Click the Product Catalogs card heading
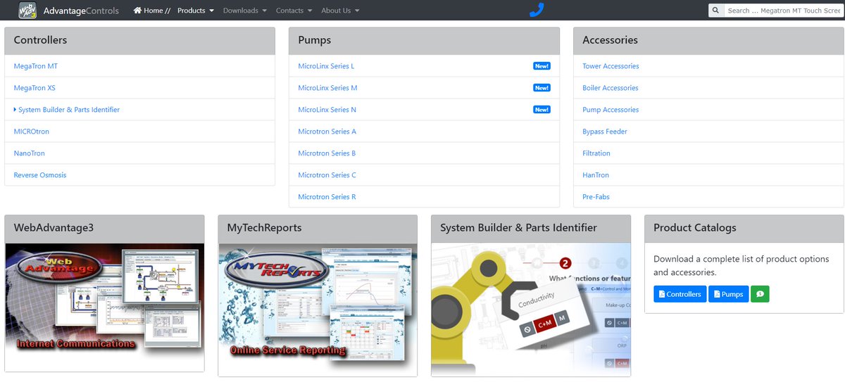The image size is (845, 382). coord(744,229)
